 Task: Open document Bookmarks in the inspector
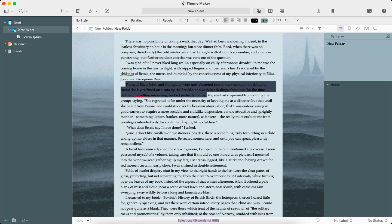(x=349, y=28)
